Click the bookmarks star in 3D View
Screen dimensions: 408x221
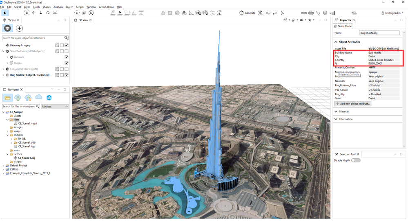[310, 20]
